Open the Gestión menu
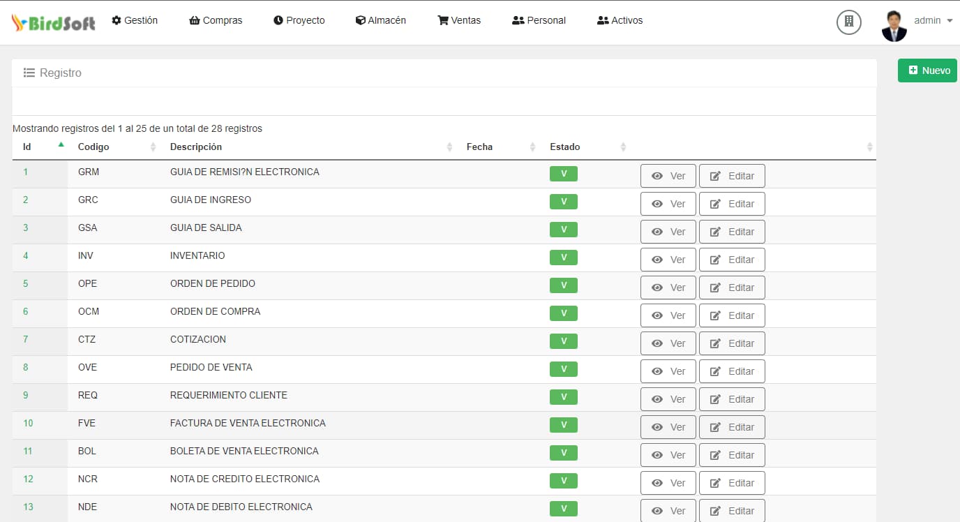The width and height of the screenshot is (960, 522). [135, 20]
